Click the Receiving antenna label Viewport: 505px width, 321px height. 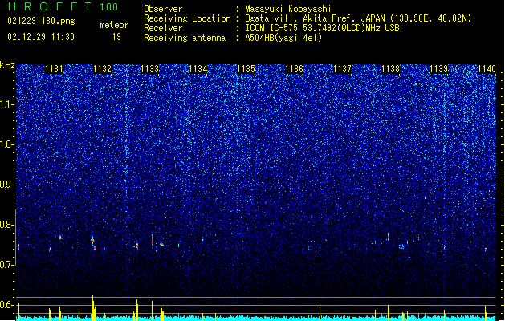185,38
